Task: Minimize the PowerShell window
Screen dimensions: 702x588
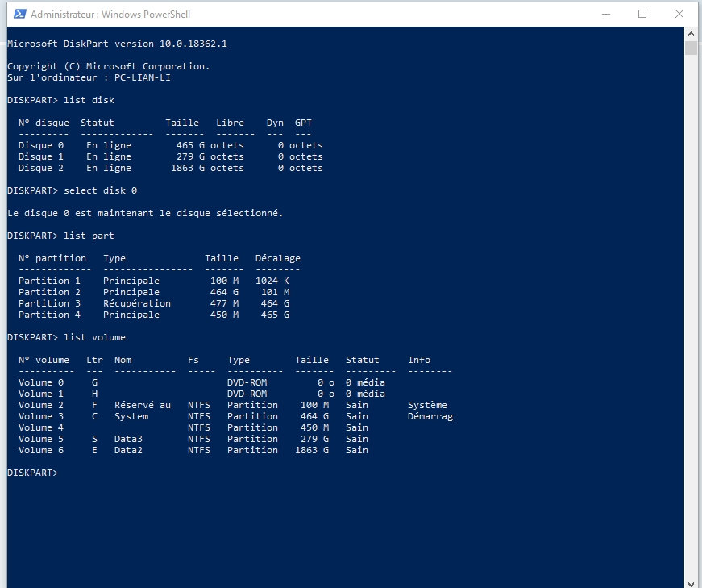Action: pos(606,14)
